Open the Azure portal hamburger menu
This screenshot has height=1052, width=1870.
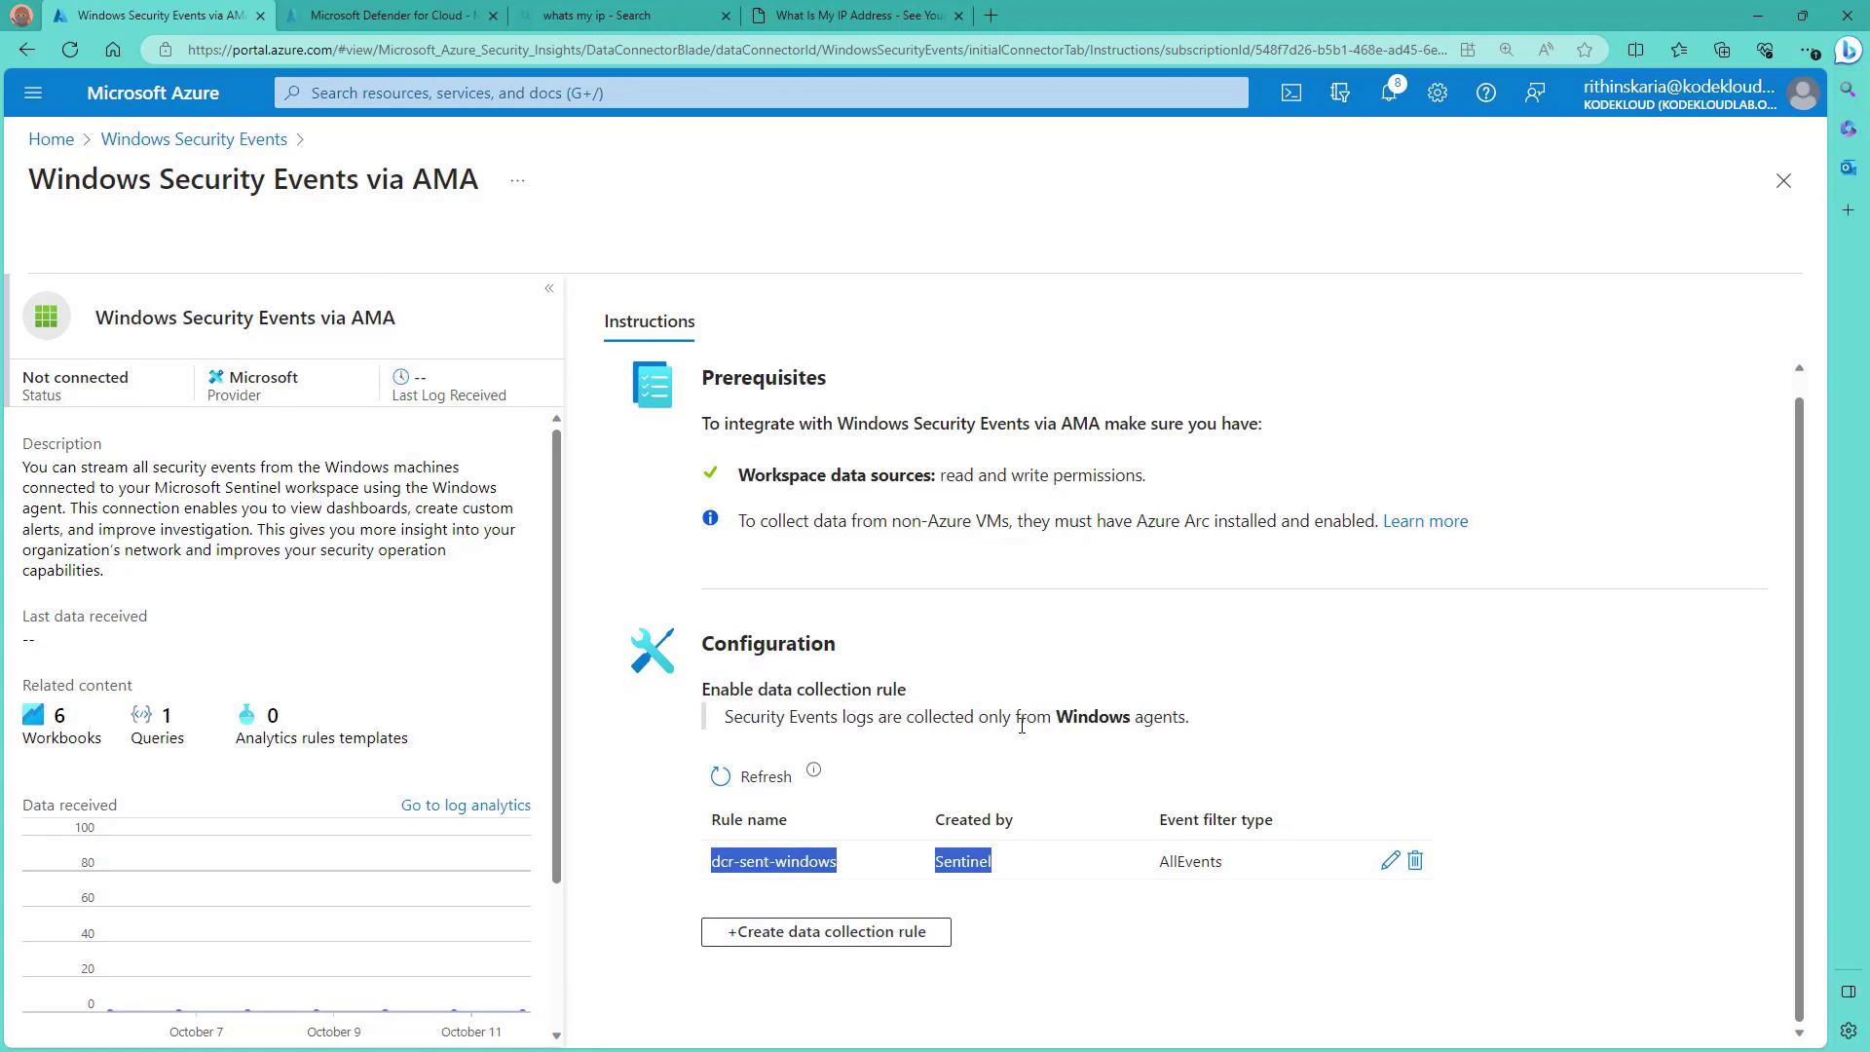33,94
